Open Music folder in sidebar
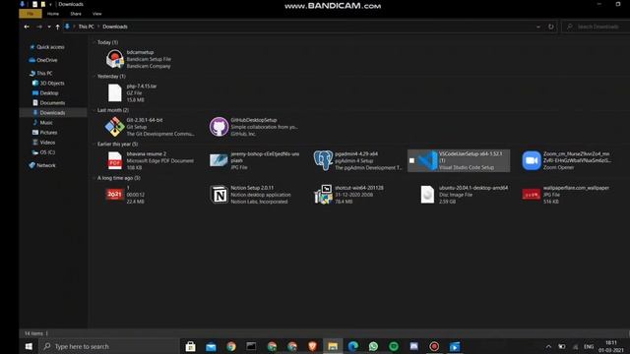 [42, 123]
